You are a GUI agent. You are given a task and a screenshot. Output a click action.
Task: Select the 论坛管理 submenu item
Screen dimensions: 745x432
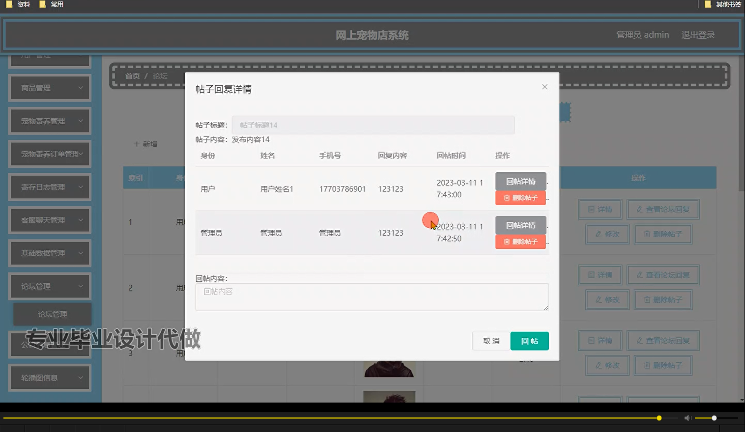[x=53, y=314]
